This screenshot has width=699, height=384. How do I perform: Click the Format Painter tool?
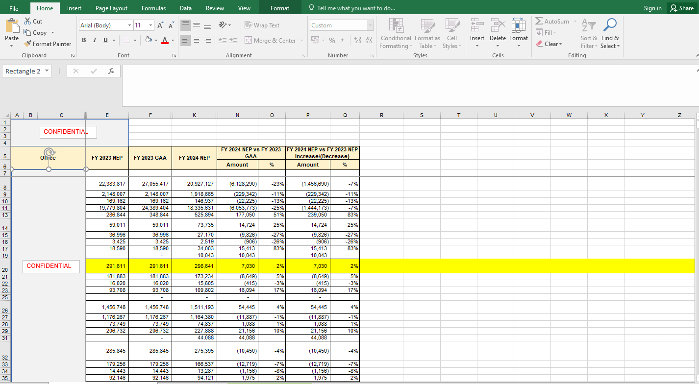click(48, 44)
